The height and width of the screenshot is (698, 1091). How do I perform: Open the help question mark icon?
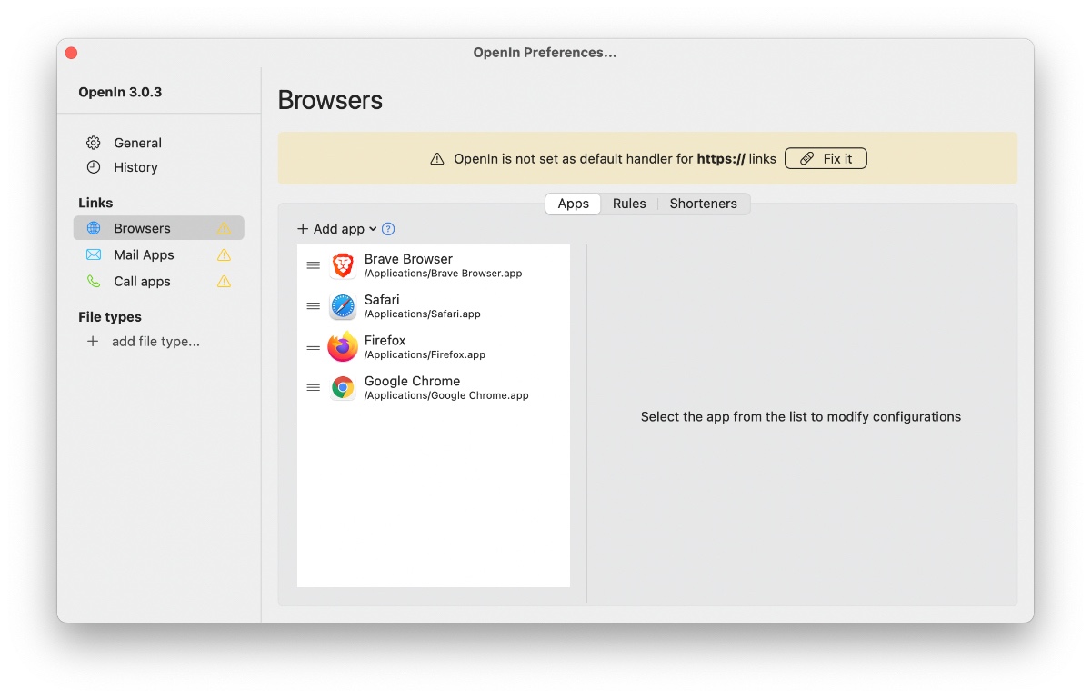pos(388,229)
